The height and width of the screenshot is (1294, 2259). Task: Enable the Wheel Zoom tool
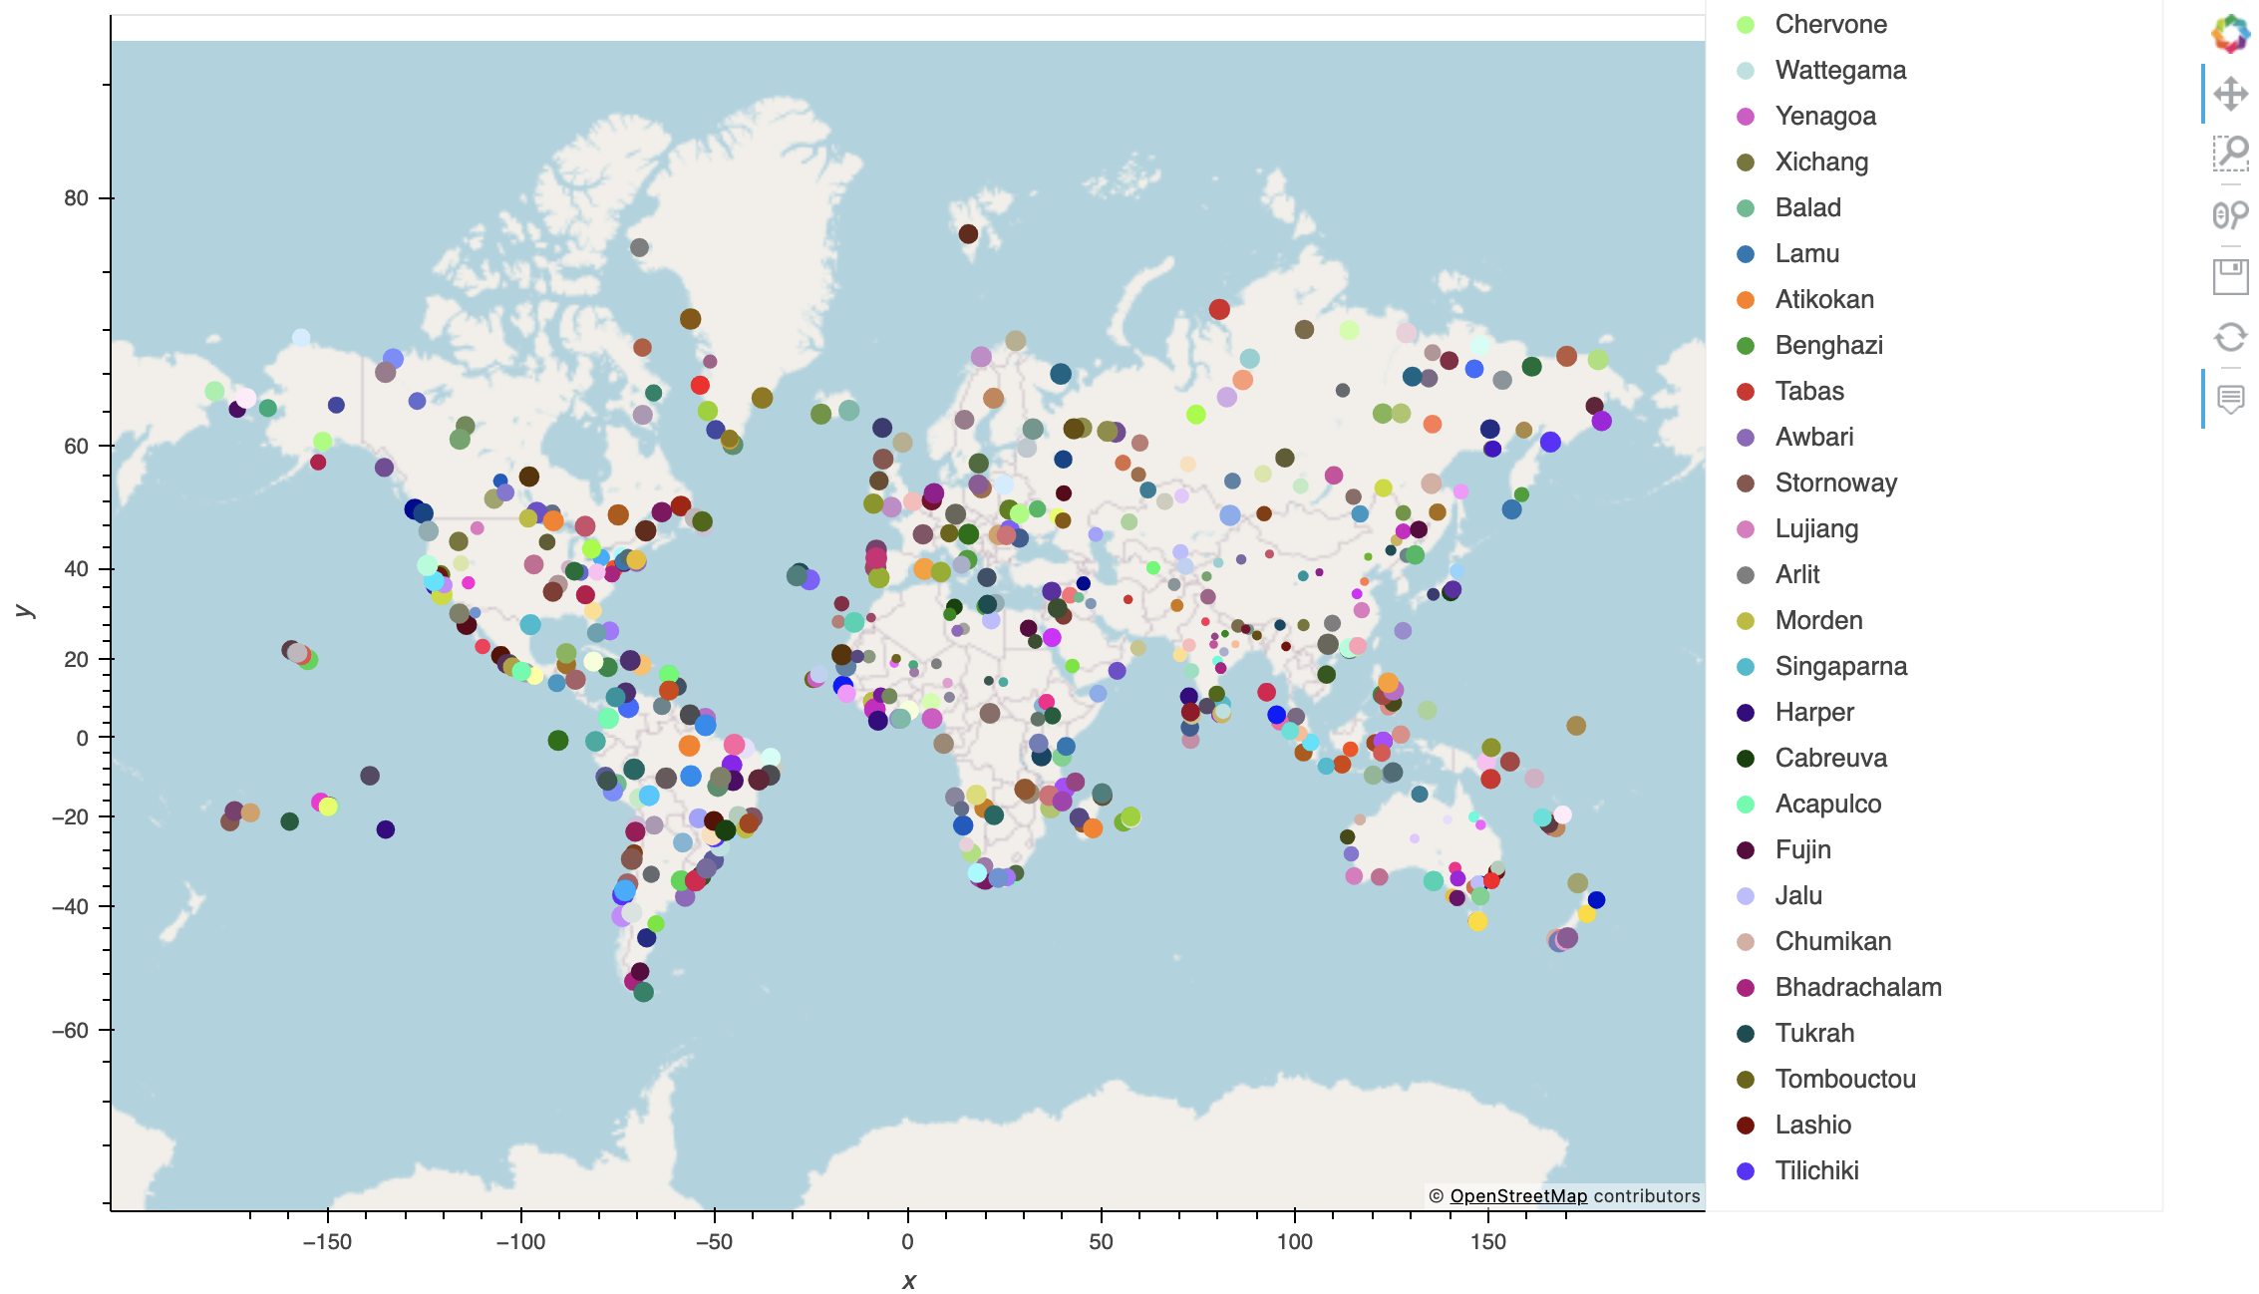(x=2230, y=214)
